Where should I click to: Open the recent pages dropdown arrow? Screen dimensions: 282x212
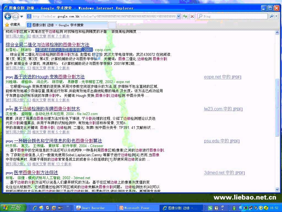pyautogui.click(x=22, y=16)
